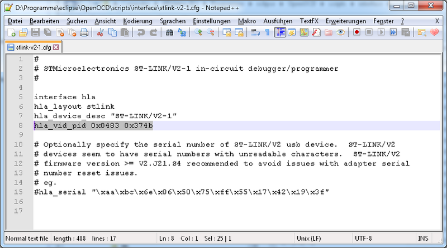447x248 pixels.
Task: Open the Einstellungen menu
Action: [212, 21]
